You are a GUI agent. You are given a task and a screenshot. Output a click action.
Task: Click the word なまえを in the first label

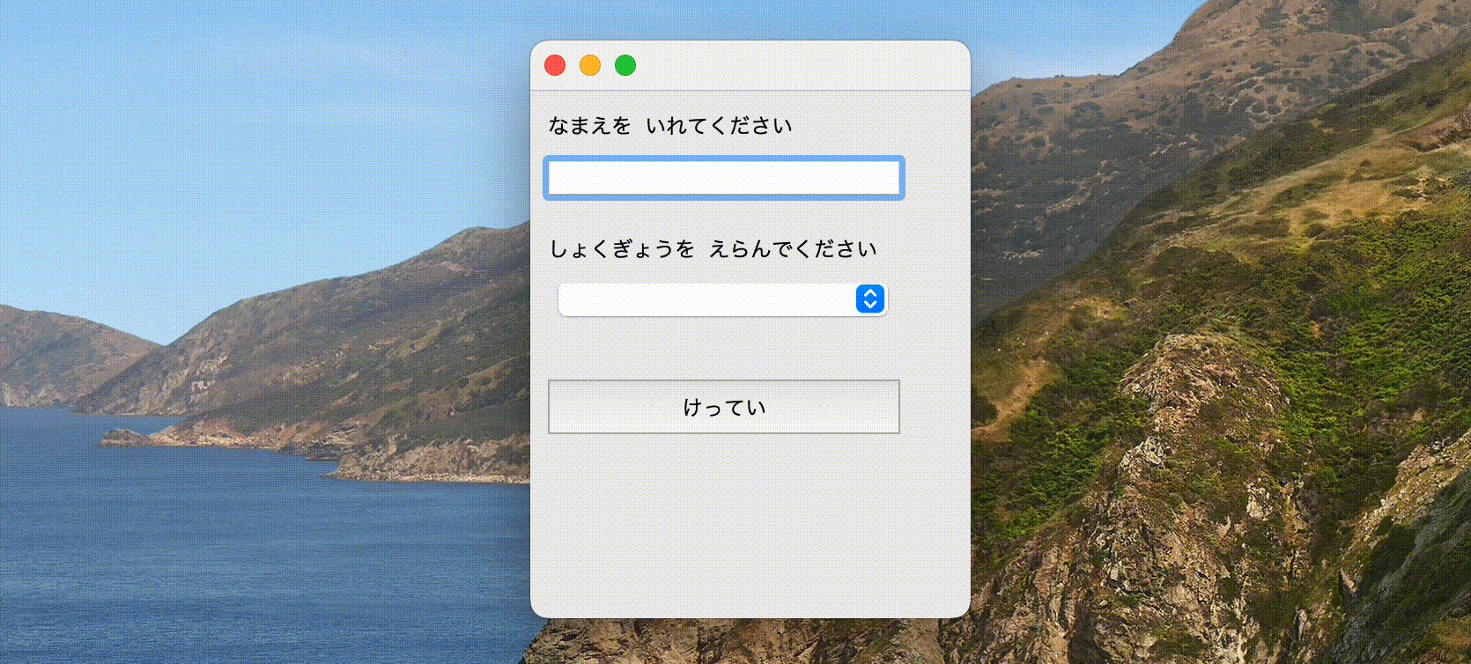coord(589,126)
